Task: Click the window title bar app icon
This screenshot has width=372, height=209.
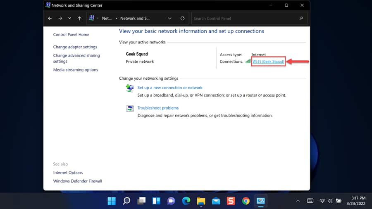Action: (x=48, y=5)
